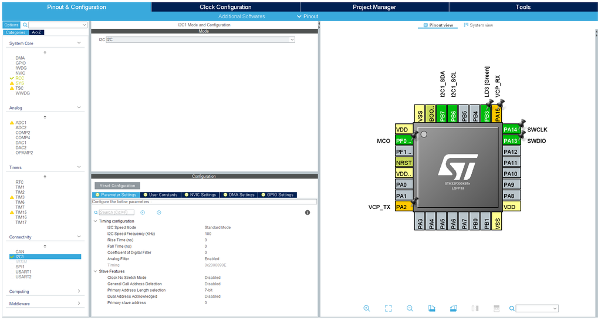This screenshot has height=320, width=601.
Task: Select pin PB5 on the chip
Action: [x=464, y=114]
